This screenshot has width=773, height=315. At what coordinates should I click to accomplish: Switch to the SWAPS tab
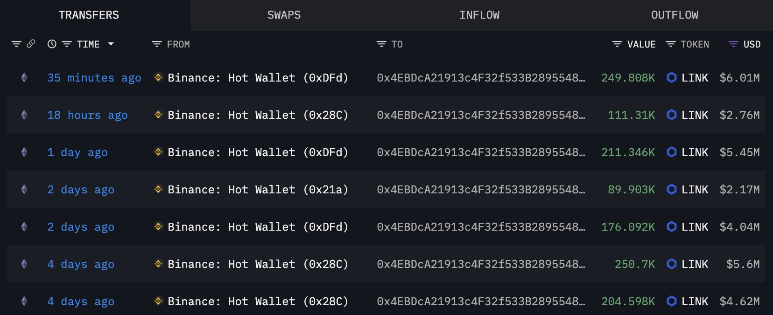pyautogui.click(x=284, y=15)
